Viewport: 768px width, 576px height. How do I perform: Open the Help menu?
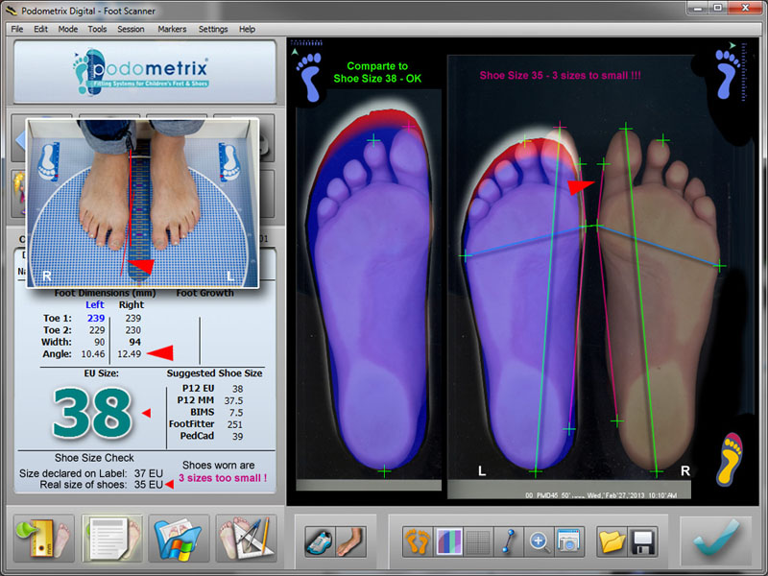(x=247, y=29)
